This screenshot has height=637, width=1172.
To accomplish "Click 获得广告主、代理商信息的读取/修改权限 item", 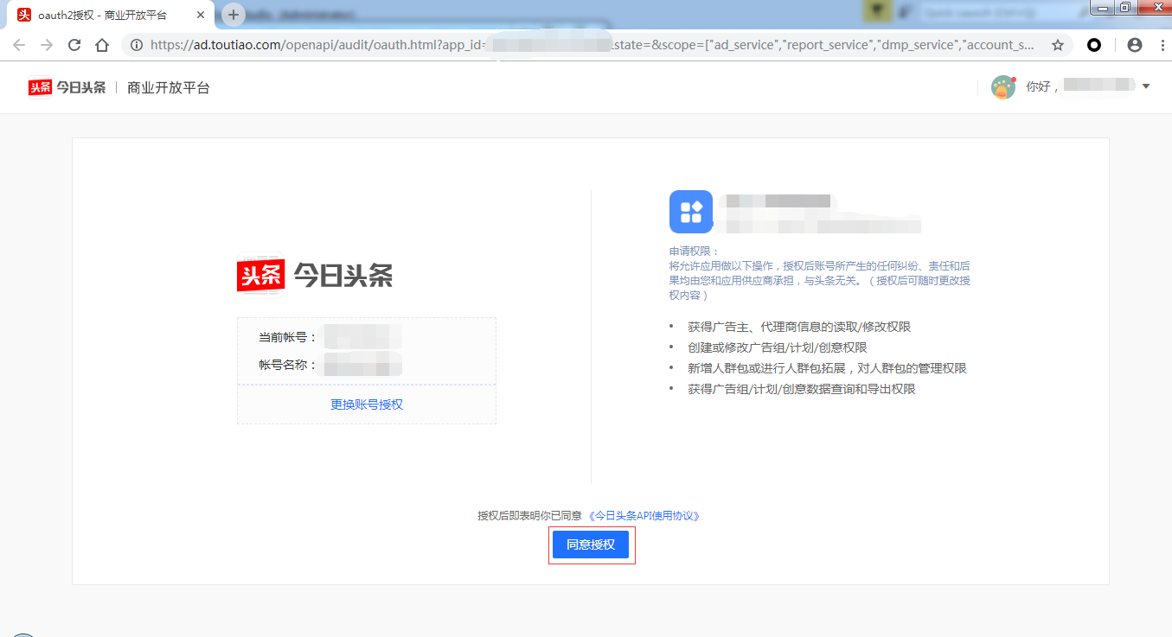I will pos(799,327).
